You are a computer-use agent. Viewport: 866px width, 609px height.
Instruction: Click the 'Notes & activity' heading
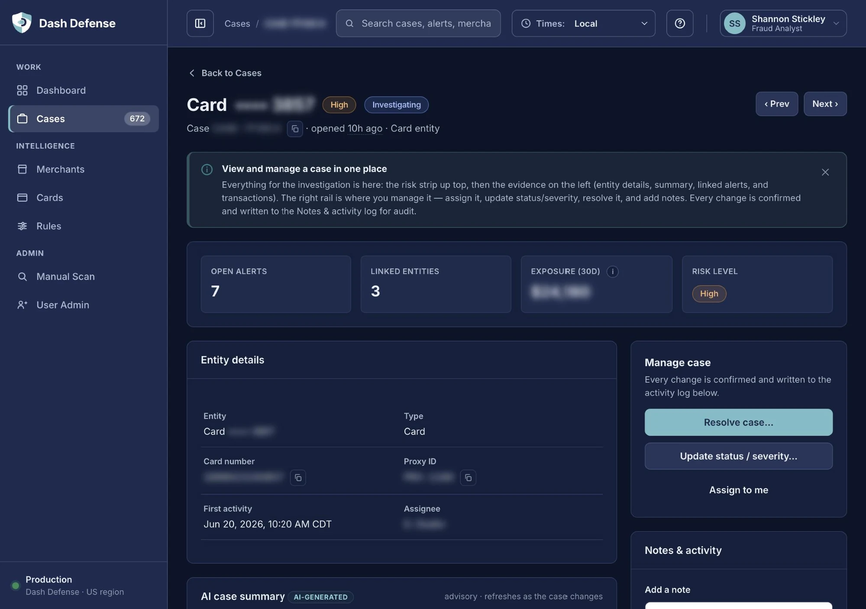coord(683,550)
